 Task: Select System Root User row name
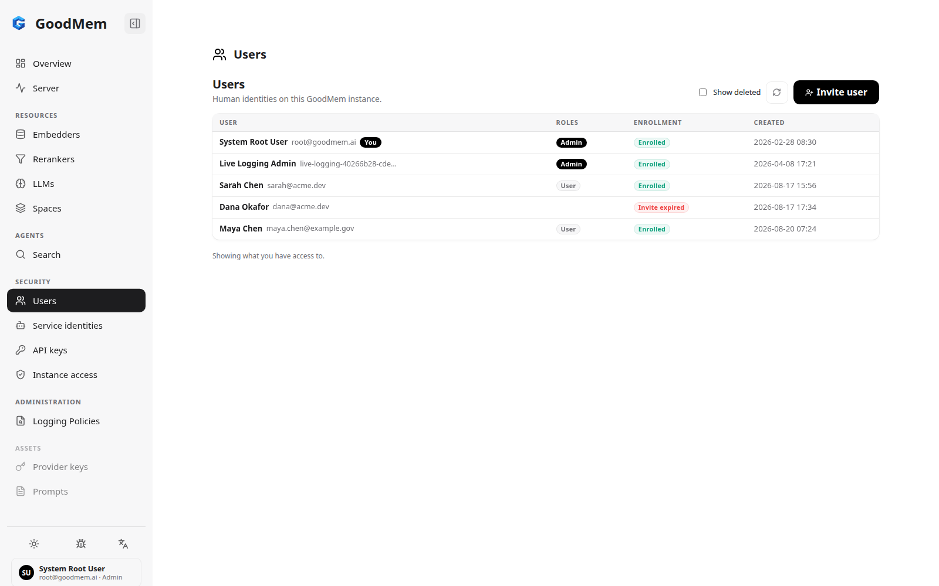(254, 142)
